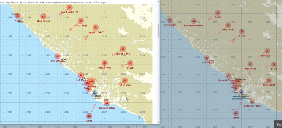Select the Yak-1 s.69/s.127 aircraft icon
The width and height of the screenshot is (282, 128).
coord(69,7)
